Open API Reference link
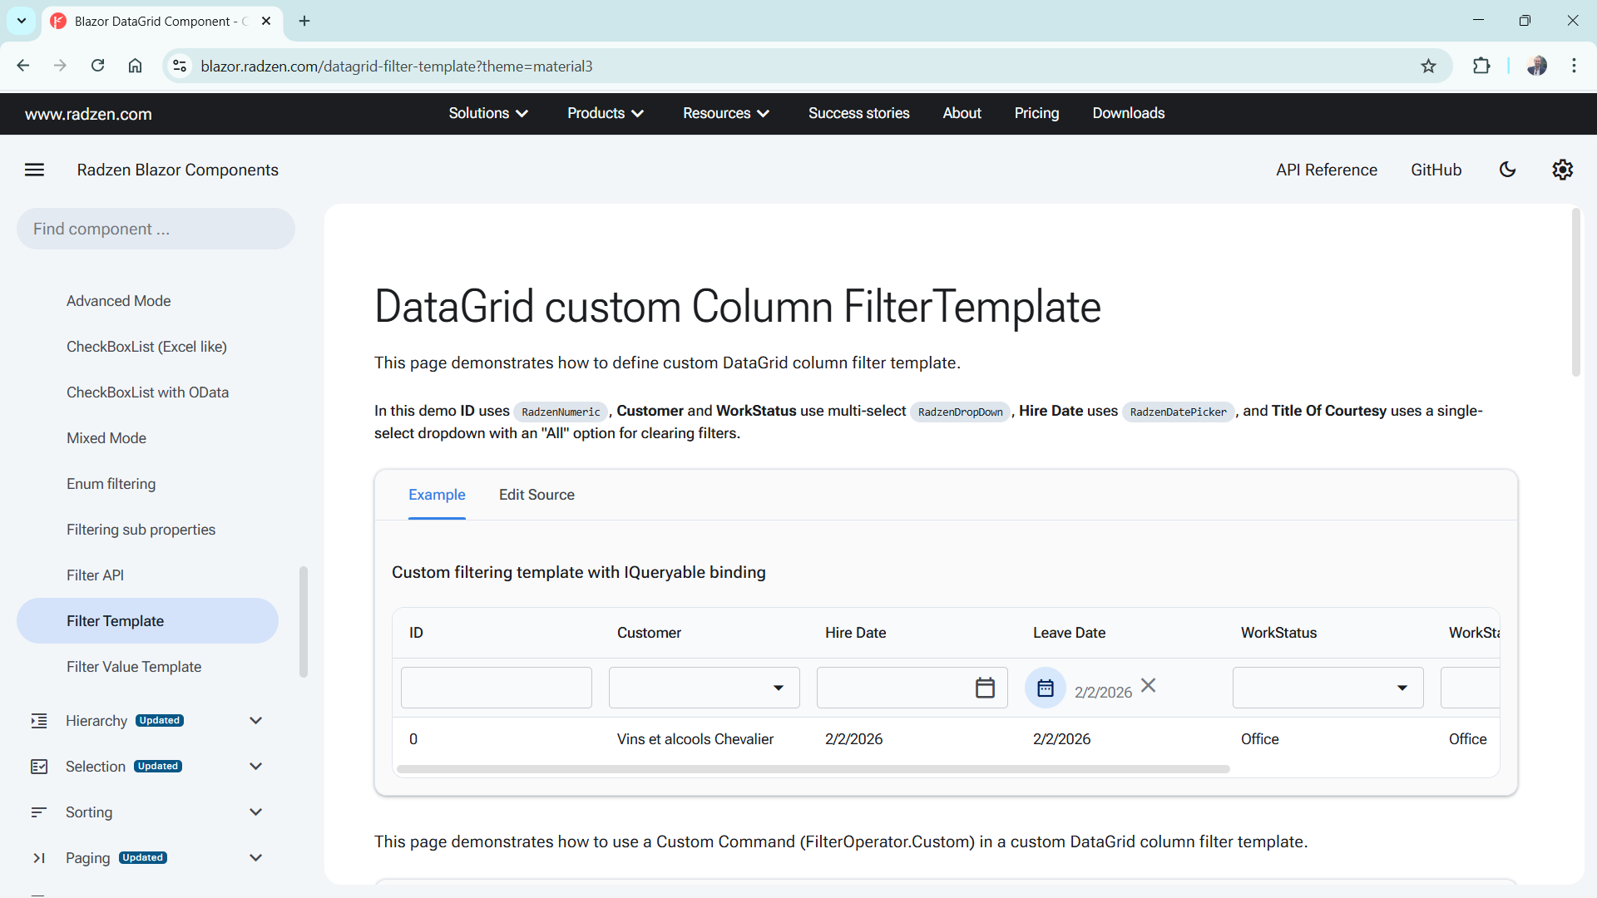Viewport: 1597px width, 898px height. pyautogui.click(x=1327, y=170)
